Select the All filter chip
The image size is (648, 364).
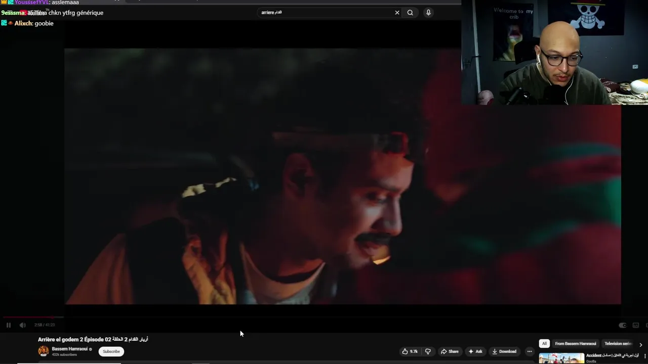544,344
